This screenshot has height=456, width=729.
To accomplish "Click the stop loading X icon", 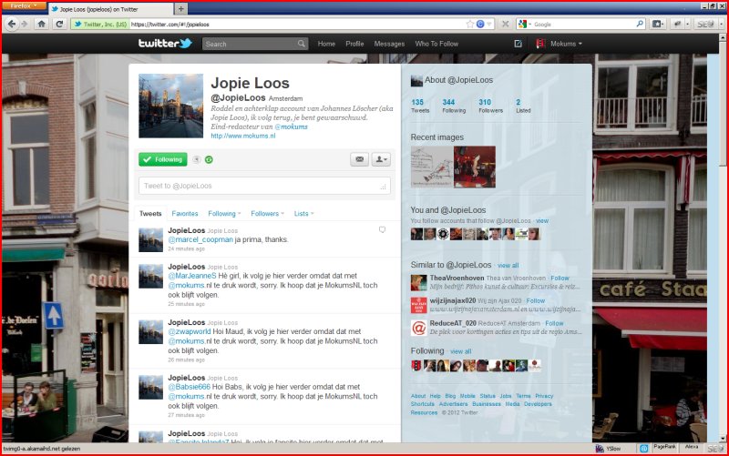I will click(x=506, y=25).
